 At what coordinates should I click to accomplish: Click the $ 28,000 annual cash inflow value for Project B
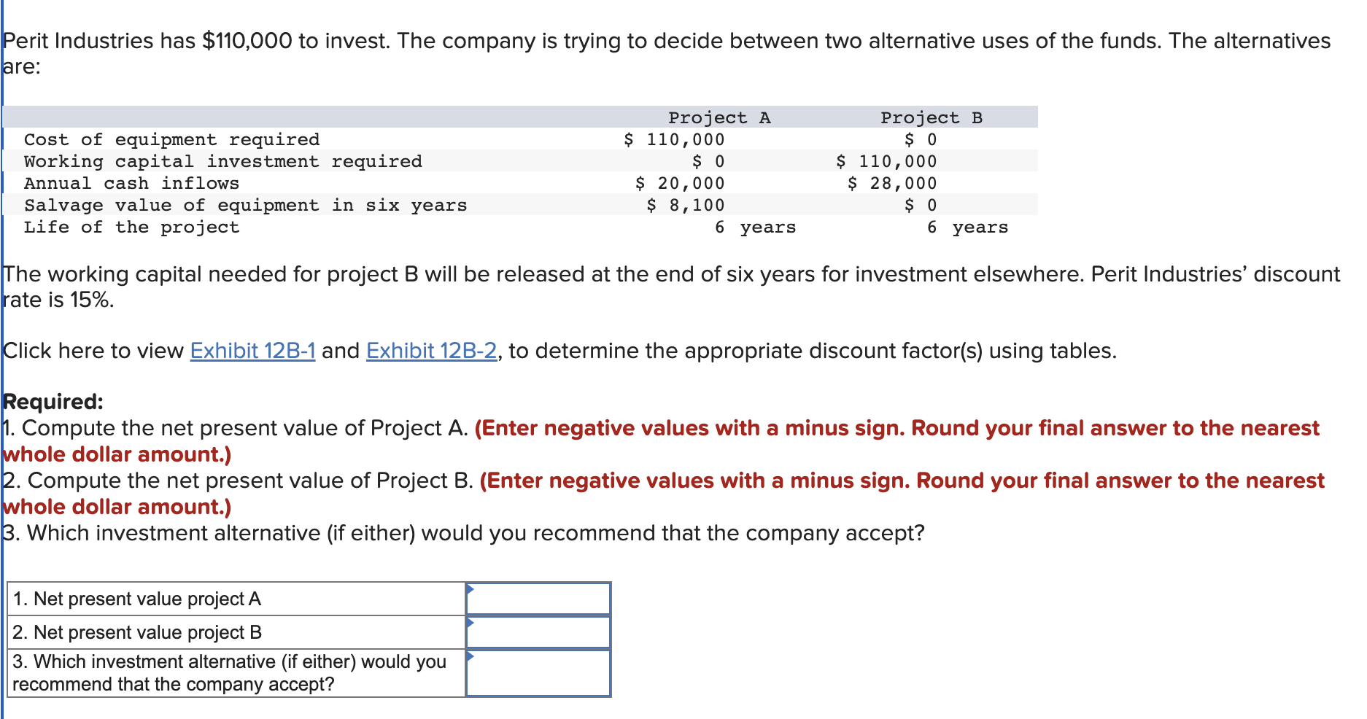[892, 183]
